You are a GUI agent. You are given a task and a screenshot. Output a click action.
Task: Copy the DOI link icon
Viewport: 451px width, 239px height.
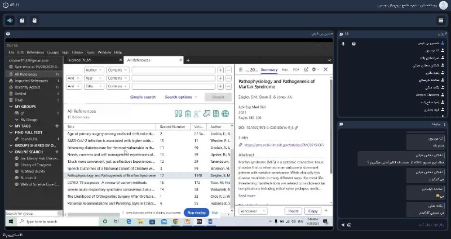(x=297, y=128)
